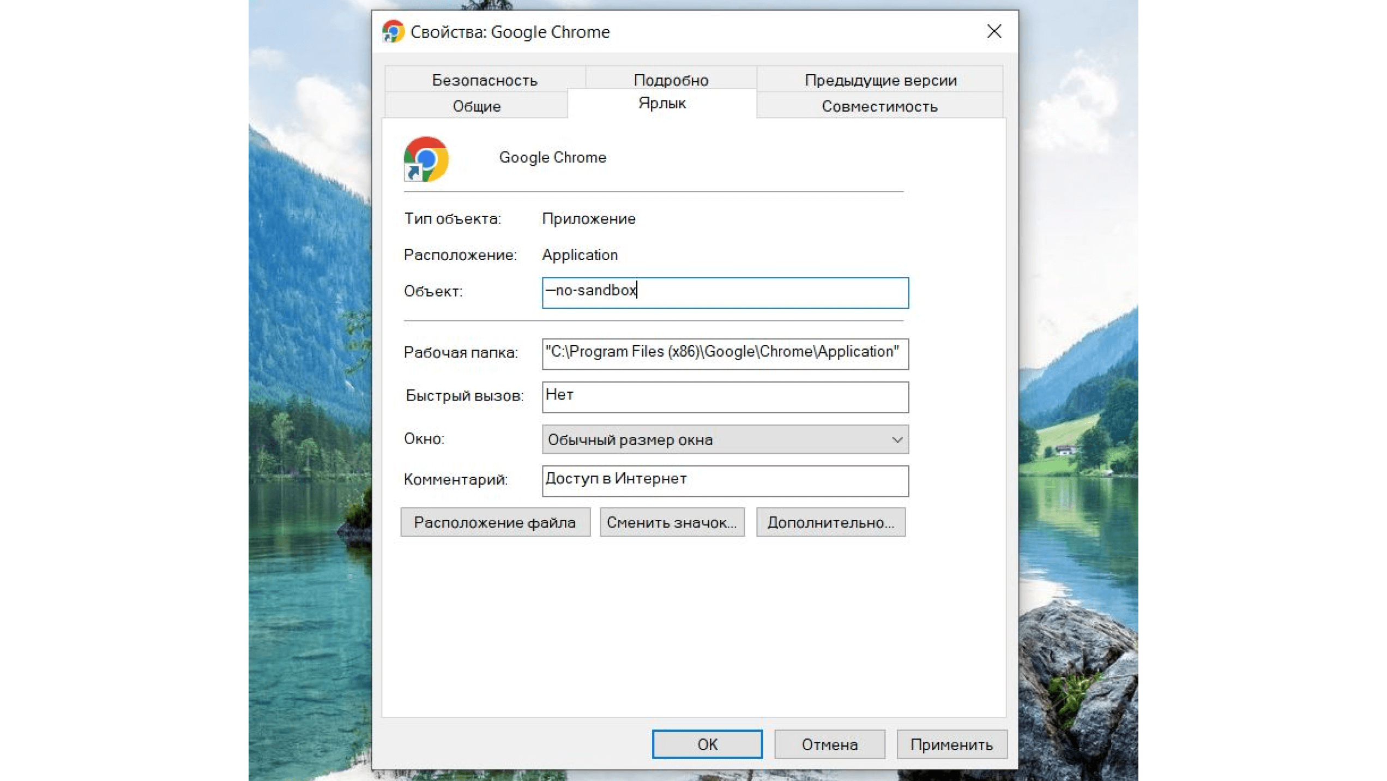Open Дополнительно advanced settings
This screenshot has height=781, width=1387.
(830, 522)
